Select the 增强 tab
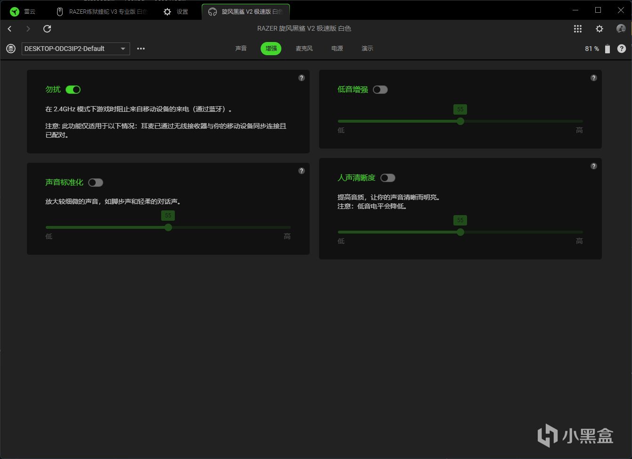Screen dimensions: 632x459 (x=271, y=49)
